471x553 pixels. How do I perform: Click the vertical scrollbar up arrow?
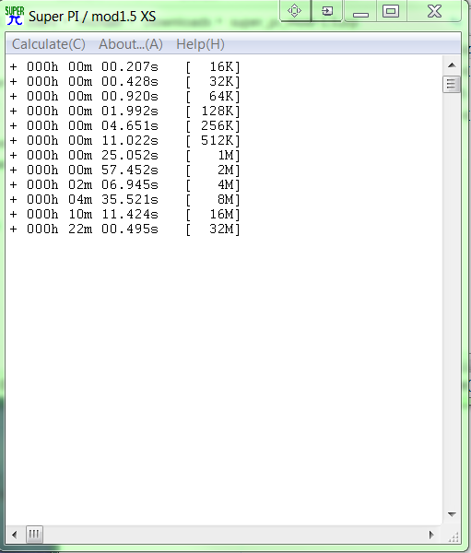click(x=452, y=65)
